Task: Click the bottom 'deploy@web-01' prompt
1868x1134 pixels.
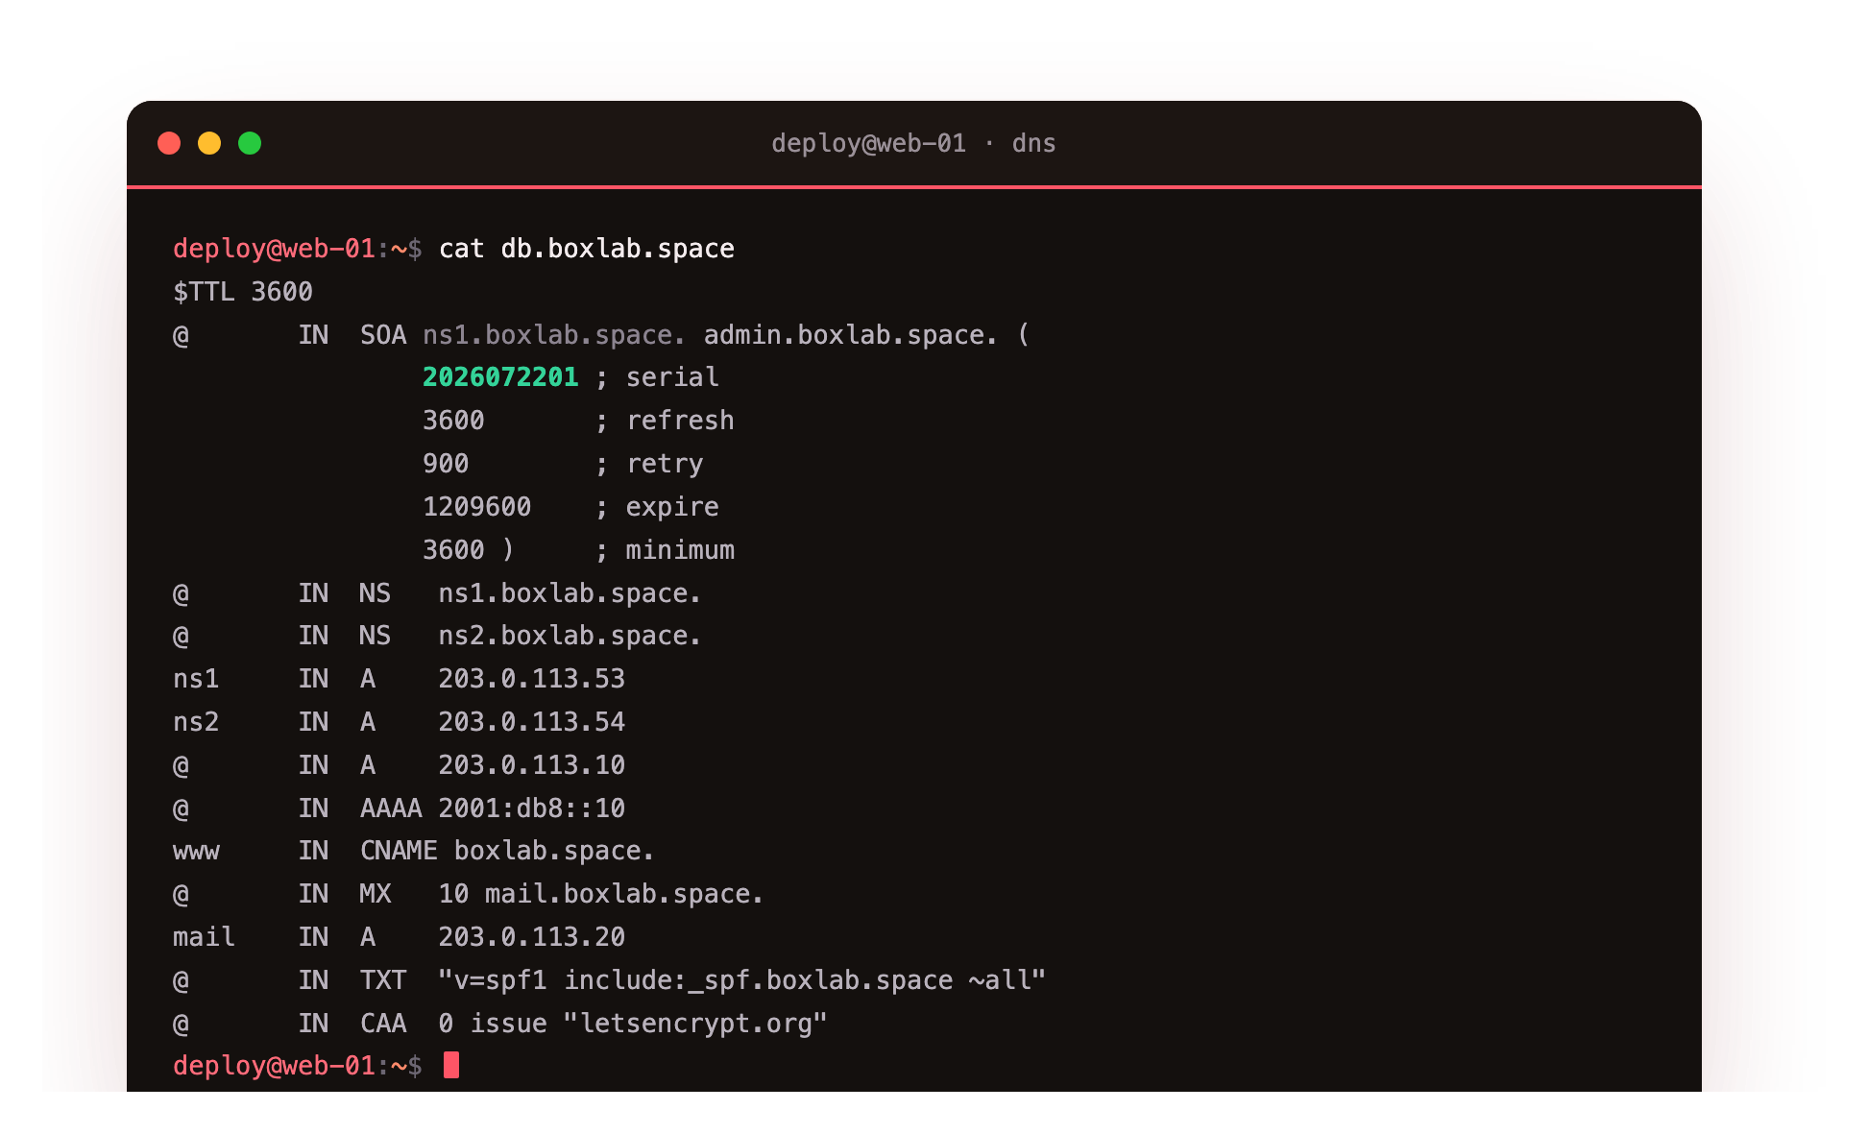Action: tap(274, 1066)
